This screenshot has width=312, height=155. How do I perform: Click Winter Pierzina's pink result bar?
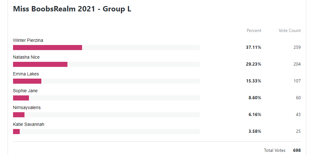coord(48,48)
